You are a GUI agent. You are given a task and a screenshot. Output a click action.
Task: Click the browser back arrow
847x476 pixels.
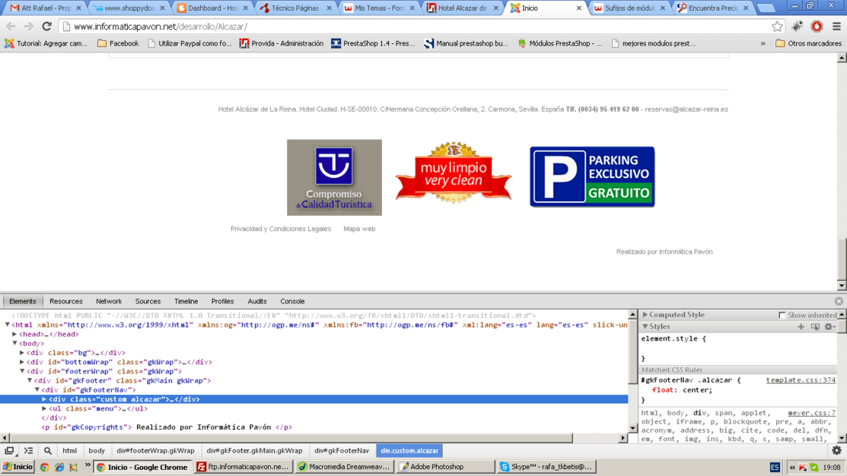(x=11, y=26)
